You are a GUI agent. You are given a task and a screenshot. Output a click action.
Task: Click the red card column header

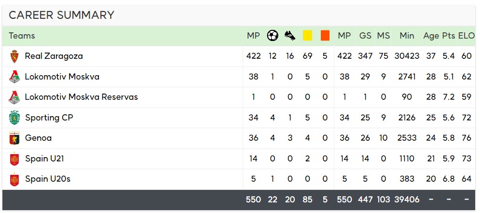click(325, 36)
